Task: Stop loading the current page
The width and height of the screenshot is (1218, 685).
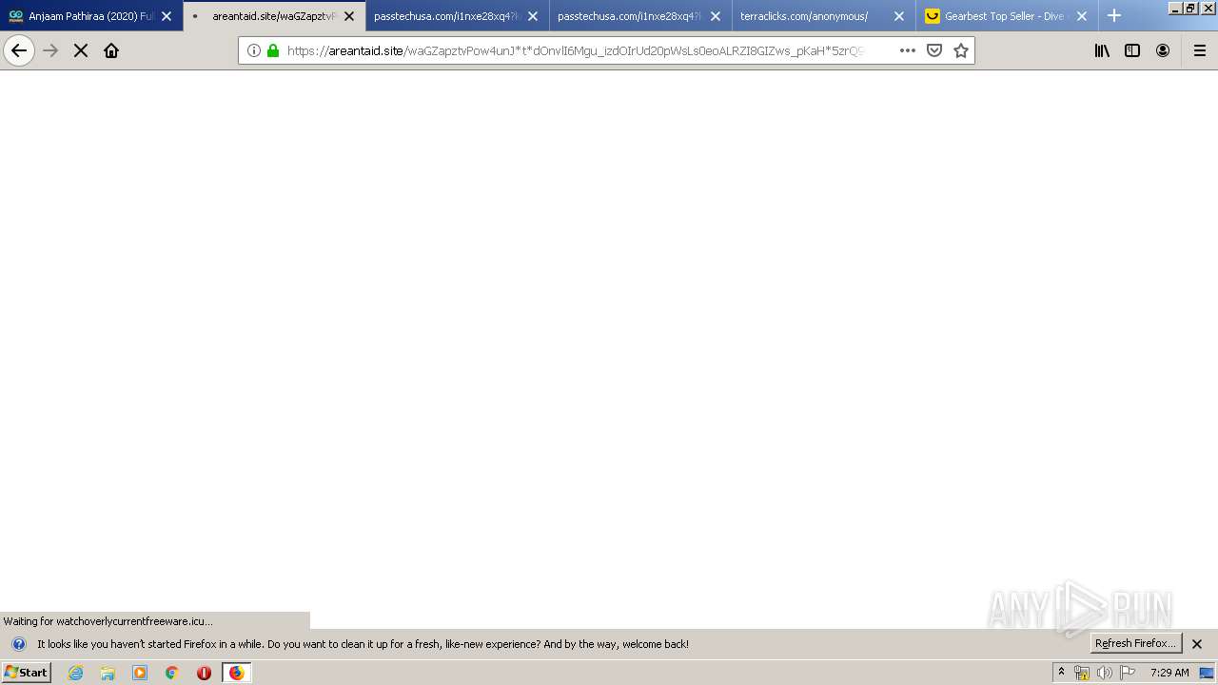Action: coord(81,50)
